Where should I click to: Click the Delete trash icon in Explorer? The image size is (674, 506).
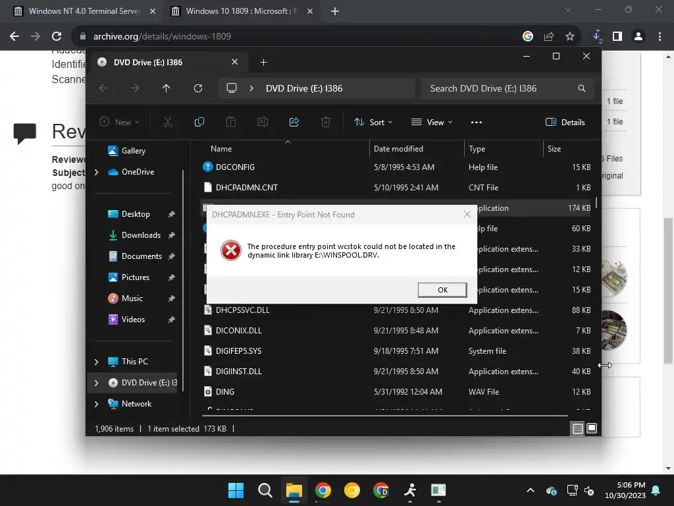click(326, 122)
